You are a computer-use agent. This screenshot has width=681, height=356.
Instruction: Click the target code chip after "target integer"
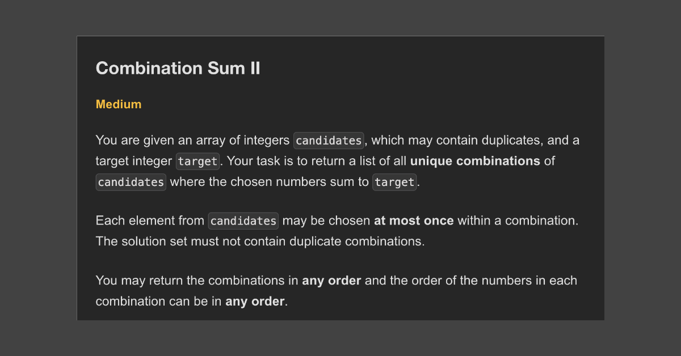coord(197,161)
